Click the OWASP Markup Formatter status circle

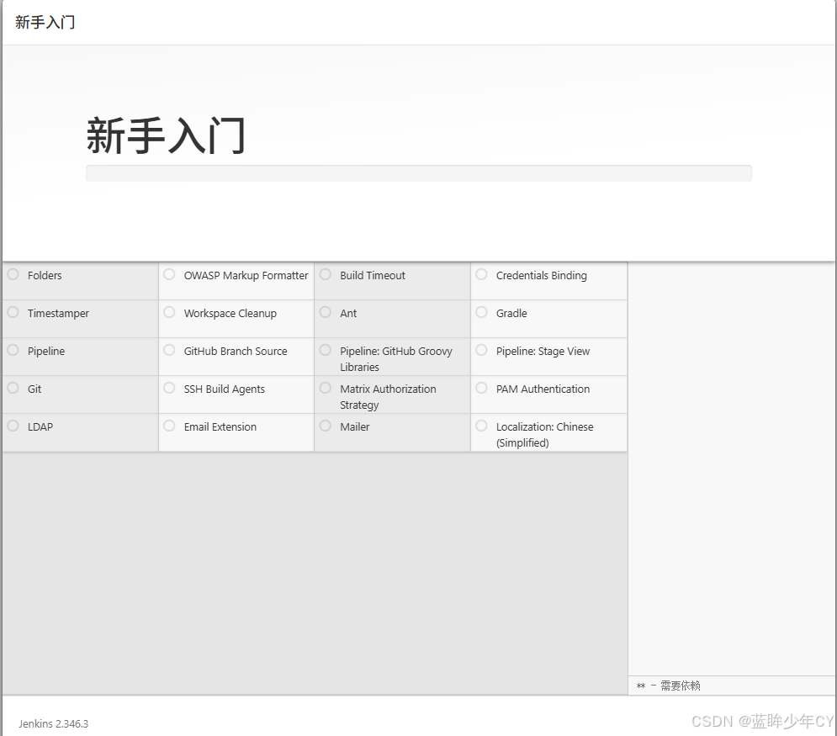(x=169, y=274)
